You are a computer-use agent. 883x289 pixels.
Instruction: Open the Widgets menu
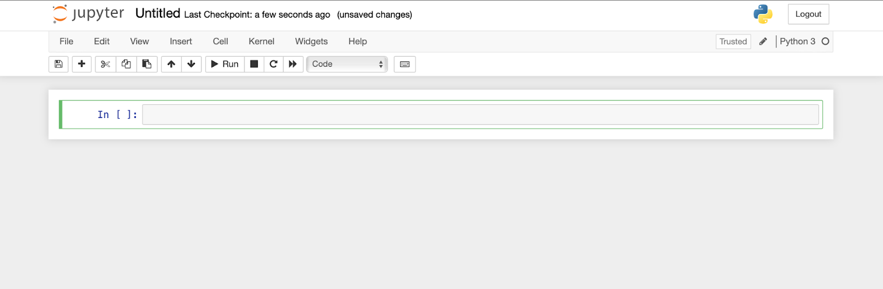tap(311, 41)
